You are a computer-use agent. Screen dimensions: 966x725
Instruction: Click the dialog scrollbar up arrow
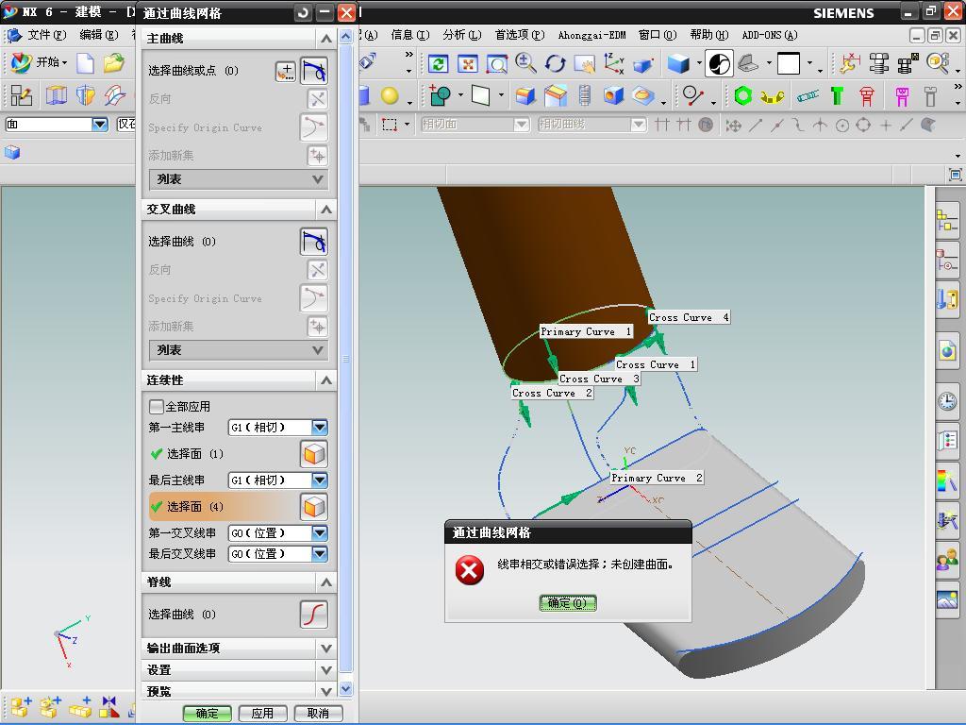click(345, 37)
